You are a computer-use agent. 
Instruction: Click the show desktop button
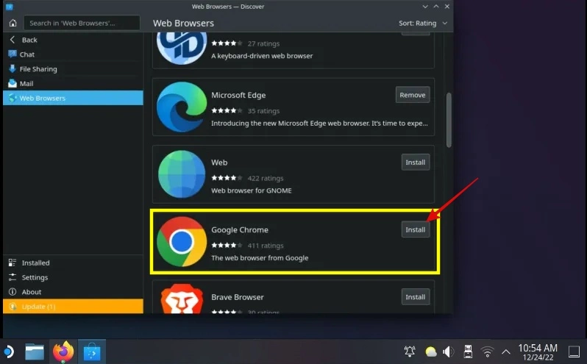pyautogui.click(x=574, y=351)
